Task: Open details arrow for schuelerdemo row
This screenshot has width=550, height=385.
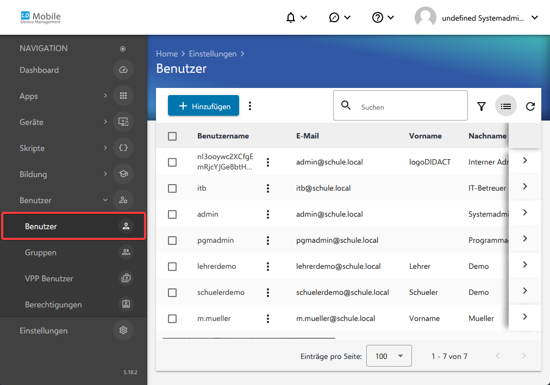Action: [x=525, y=291]
